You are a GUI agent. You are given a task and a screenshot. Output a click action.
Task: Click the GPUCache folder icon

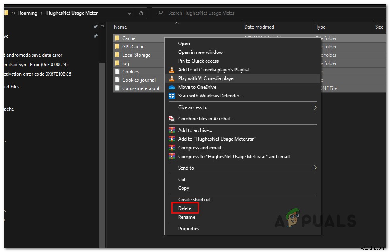tap(117, 47)
